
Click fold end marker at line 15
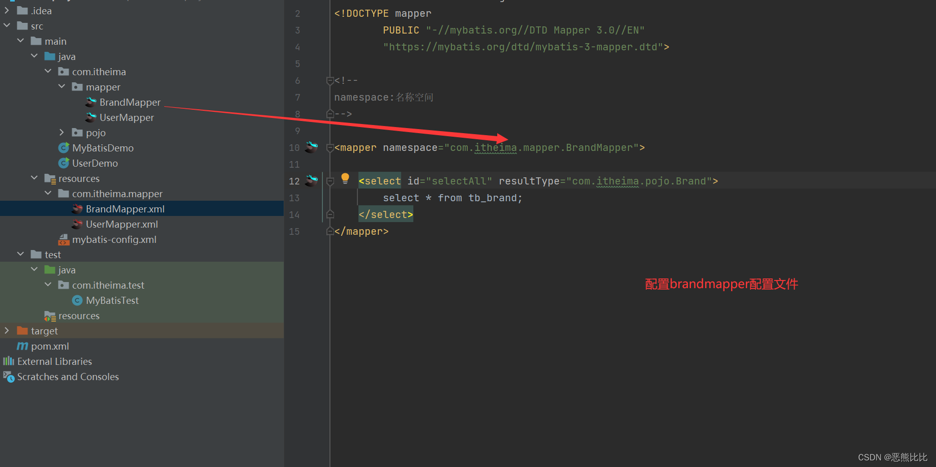[330, 231]
